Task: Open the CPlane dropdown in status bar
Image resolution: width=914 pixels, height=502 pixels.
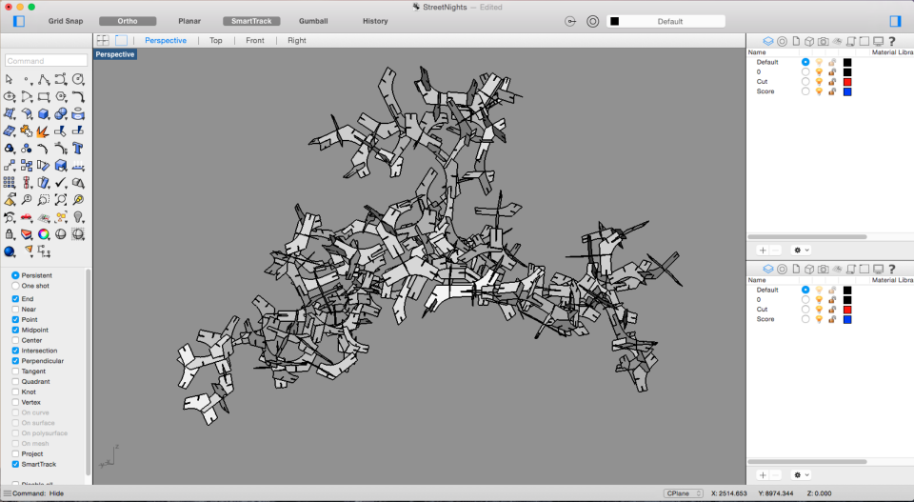Action: tap(683, 493)
